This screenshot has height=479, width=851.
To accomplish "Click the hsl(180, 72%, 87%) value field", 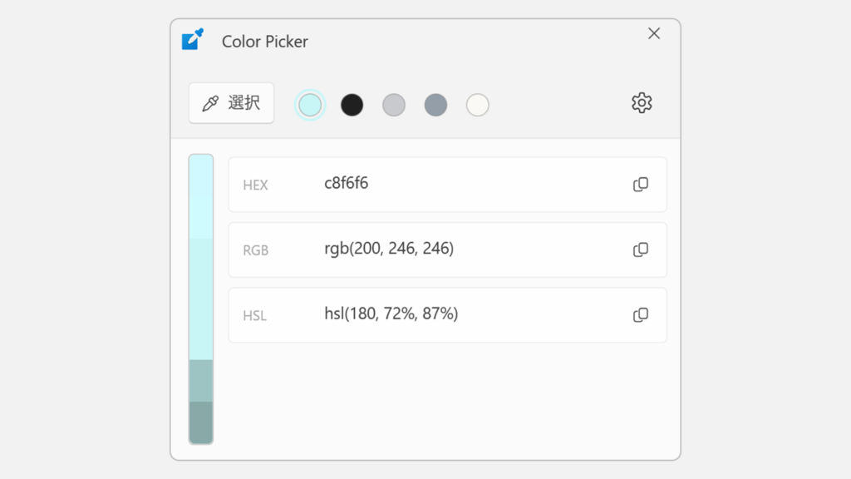I will click(391, 315).
